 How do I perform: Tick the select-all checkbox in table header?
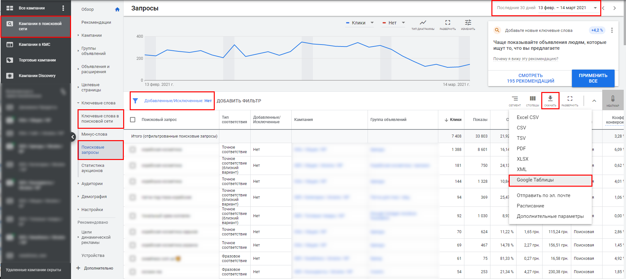click(133, 120)
